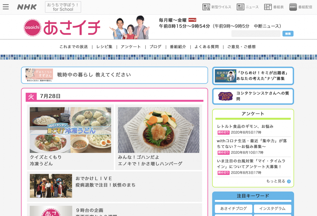Click the もっと見る arrow icon
The height and width of the screenshot is (216, 317).
coord(289,181)
